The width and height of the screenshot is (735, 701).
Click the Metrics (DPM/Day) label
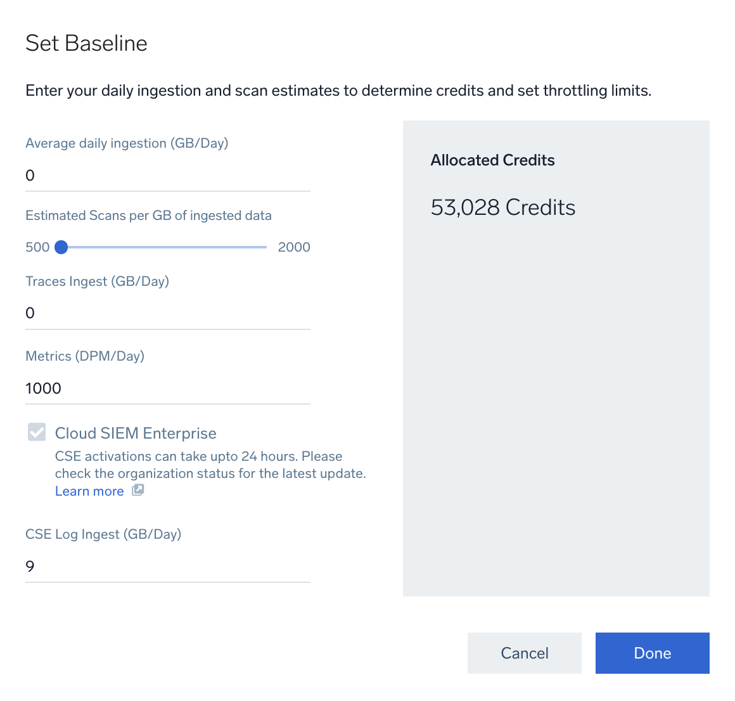pyautogui.click(x=85, y=356)
